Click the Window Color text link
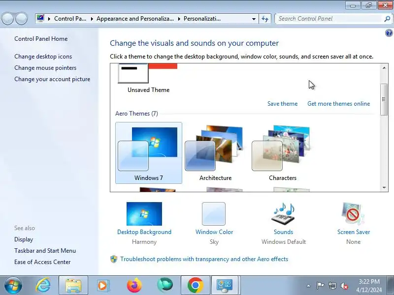Screen dimensions: 394x295 coord(214,232)
